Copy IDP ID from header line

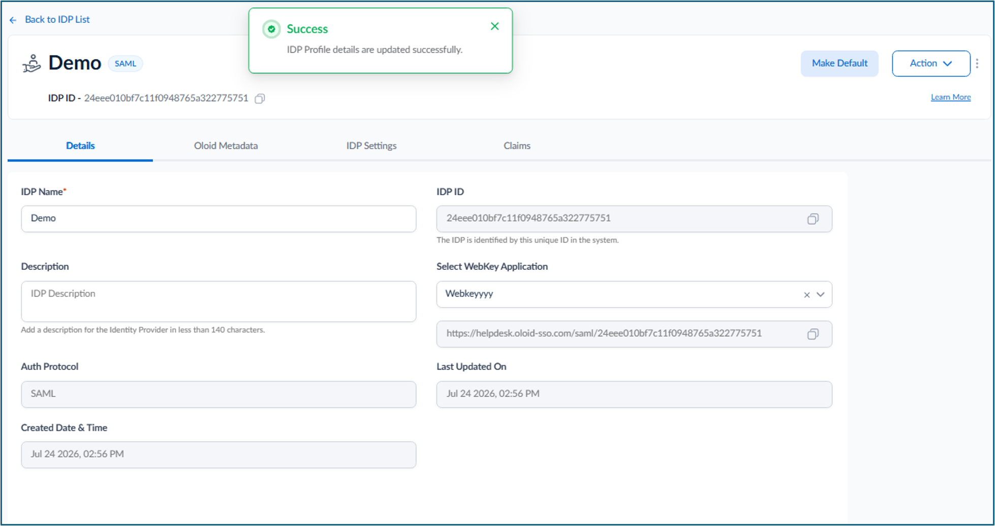pos(260,99)
